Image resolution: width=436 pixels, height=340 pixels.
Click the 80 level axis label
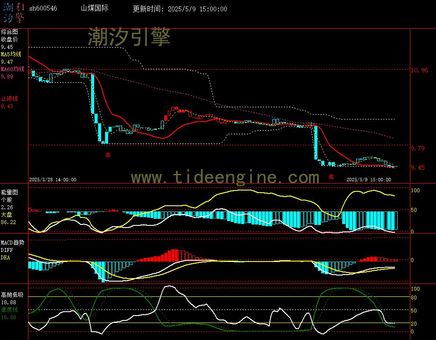[414, 298]
